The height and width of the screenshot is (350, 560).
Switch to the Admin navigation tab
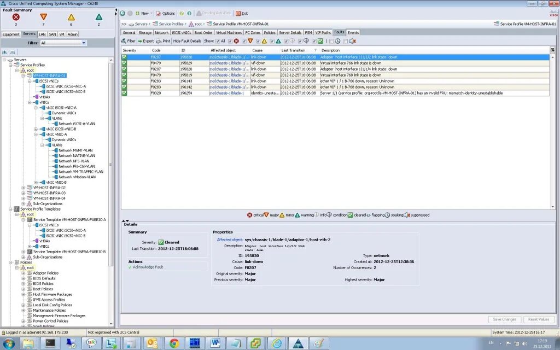(73, 34)
